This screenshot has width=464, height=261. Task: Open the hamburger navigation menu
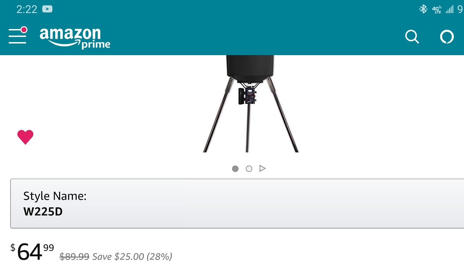(18, 36)
